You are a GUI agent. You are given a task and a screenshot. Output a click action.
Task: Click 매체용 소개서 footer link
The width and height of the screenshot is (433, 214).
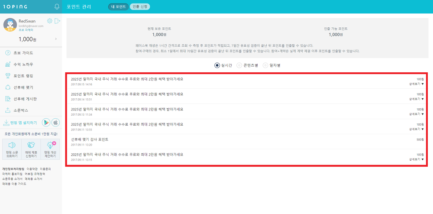[x=33, y=179]
